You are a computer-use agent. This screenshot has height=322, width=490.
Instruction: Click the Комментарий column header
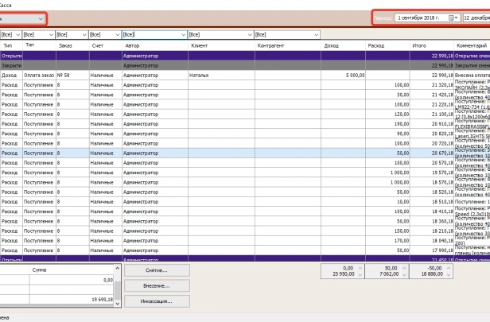[471, 46]
